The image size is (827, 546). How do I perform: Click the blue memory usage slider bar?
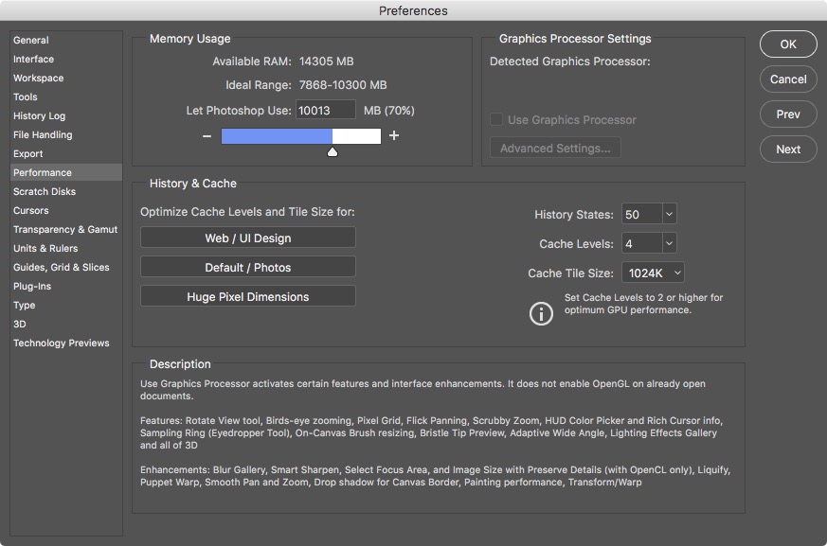click(x=277, y=136)
